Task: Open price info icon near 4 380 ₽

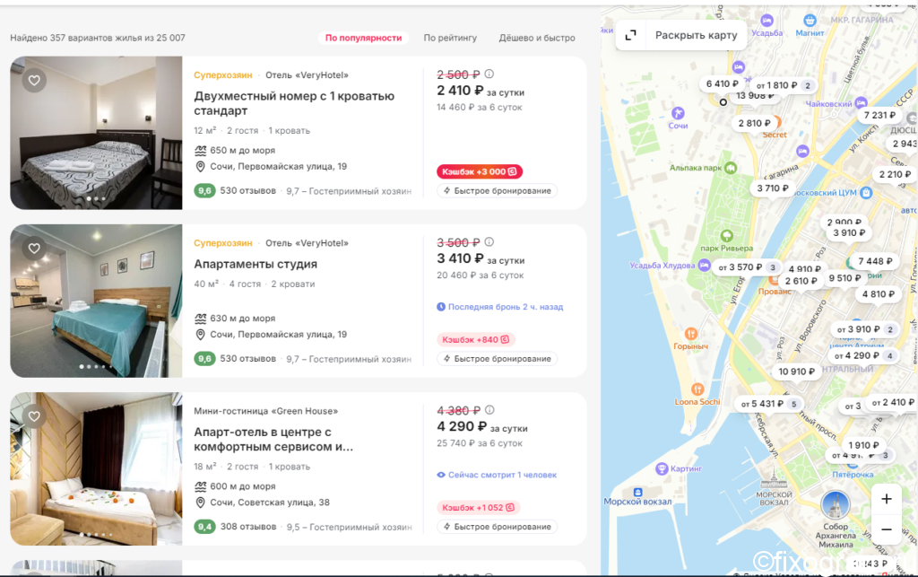Action: pyautogui.click(x=490, y=410)
